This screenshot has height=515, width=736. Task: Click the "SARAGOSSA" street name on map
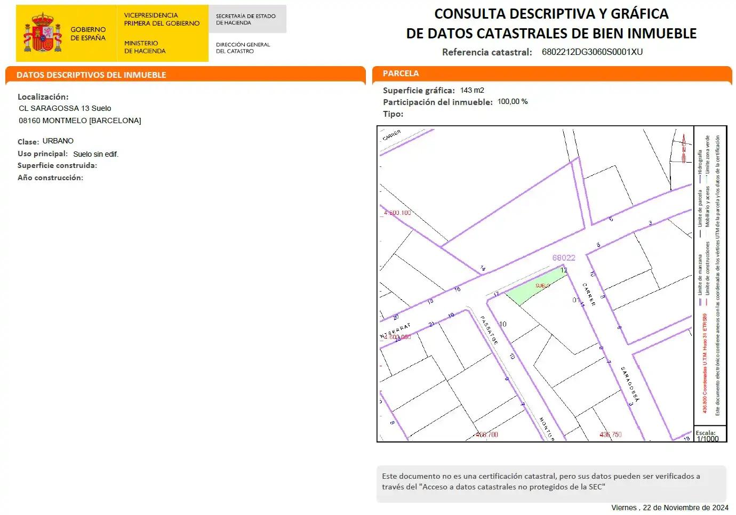tap(630, 383)
